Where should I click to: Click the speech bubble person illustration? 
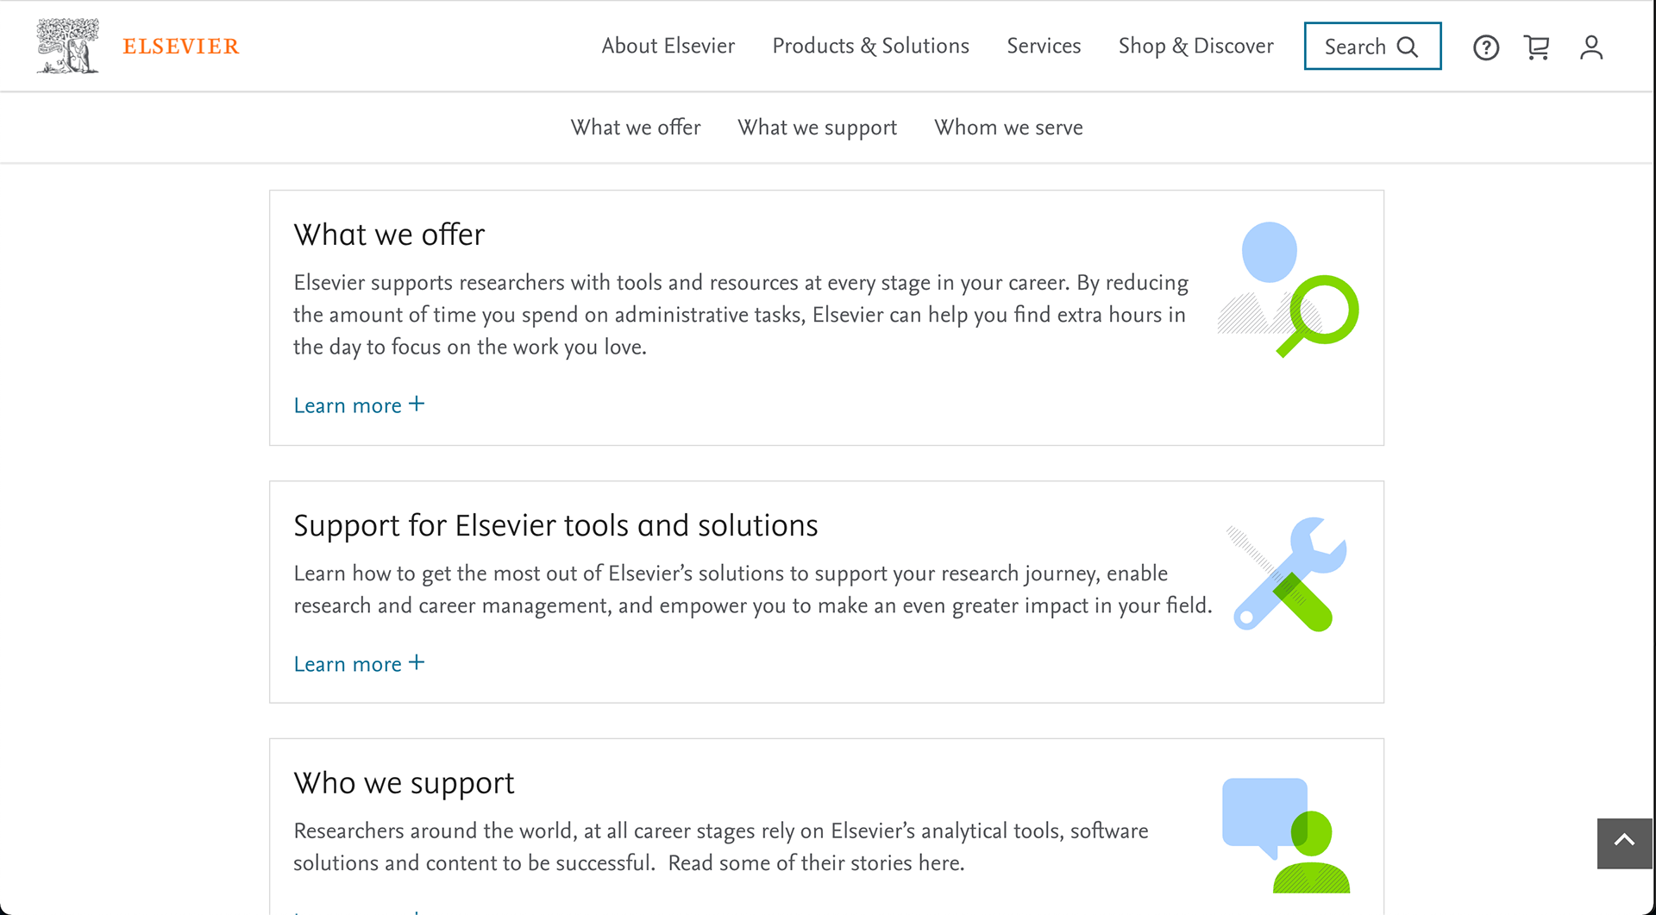1286,835
